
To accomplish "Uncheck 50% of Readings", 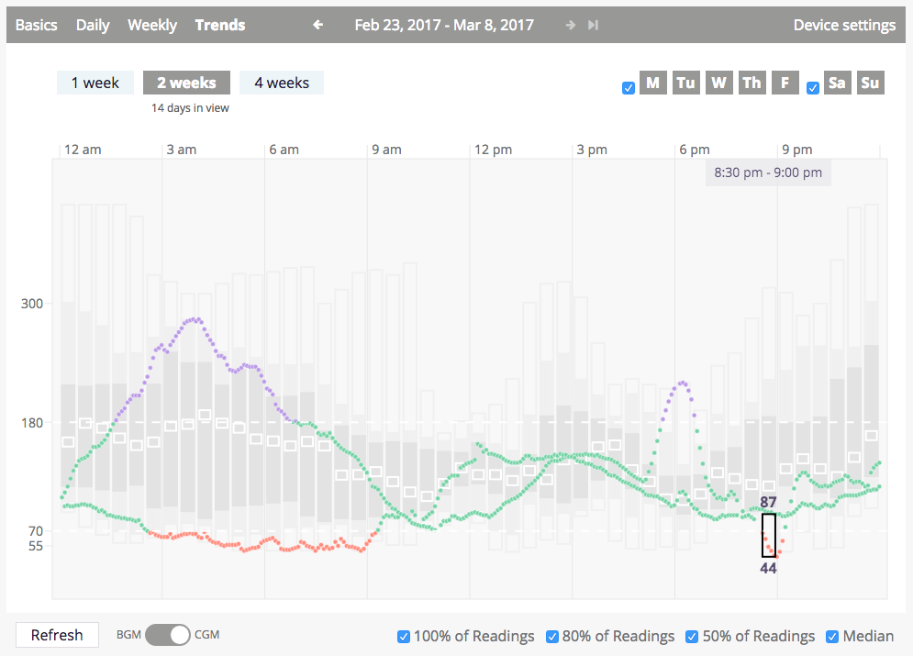I will point(692,637).
